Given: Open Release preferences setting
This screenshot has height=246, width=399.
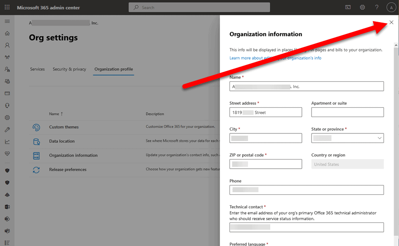Looking at the screenshot, I should click(68, 170).
